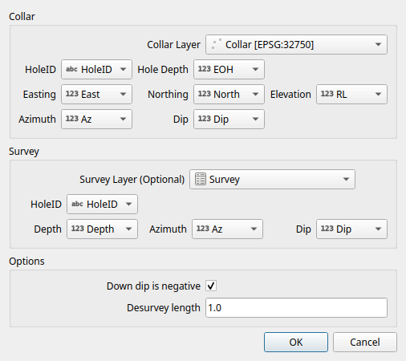
Task: Dismiss the dialog with Cancel
Action: 365,342
